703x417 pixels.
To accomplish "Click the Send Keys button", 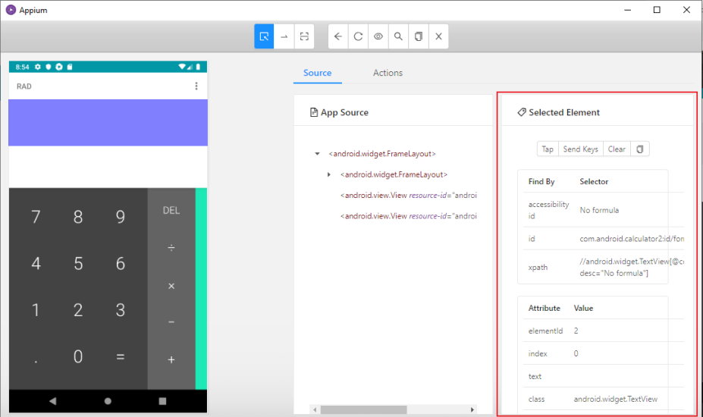I will 581,149.
